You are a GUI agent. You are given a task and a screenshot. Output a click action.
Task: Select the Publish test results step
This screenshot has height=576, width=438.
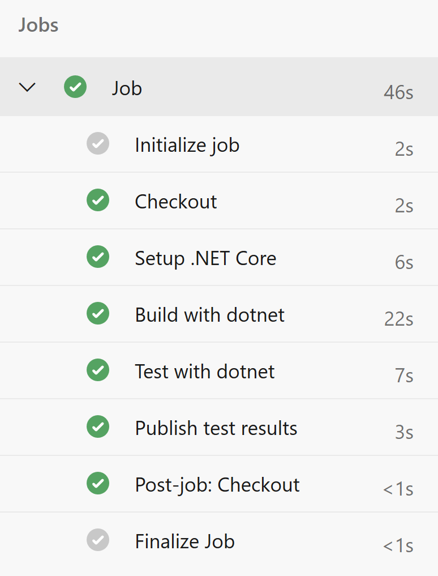[216, 428]
